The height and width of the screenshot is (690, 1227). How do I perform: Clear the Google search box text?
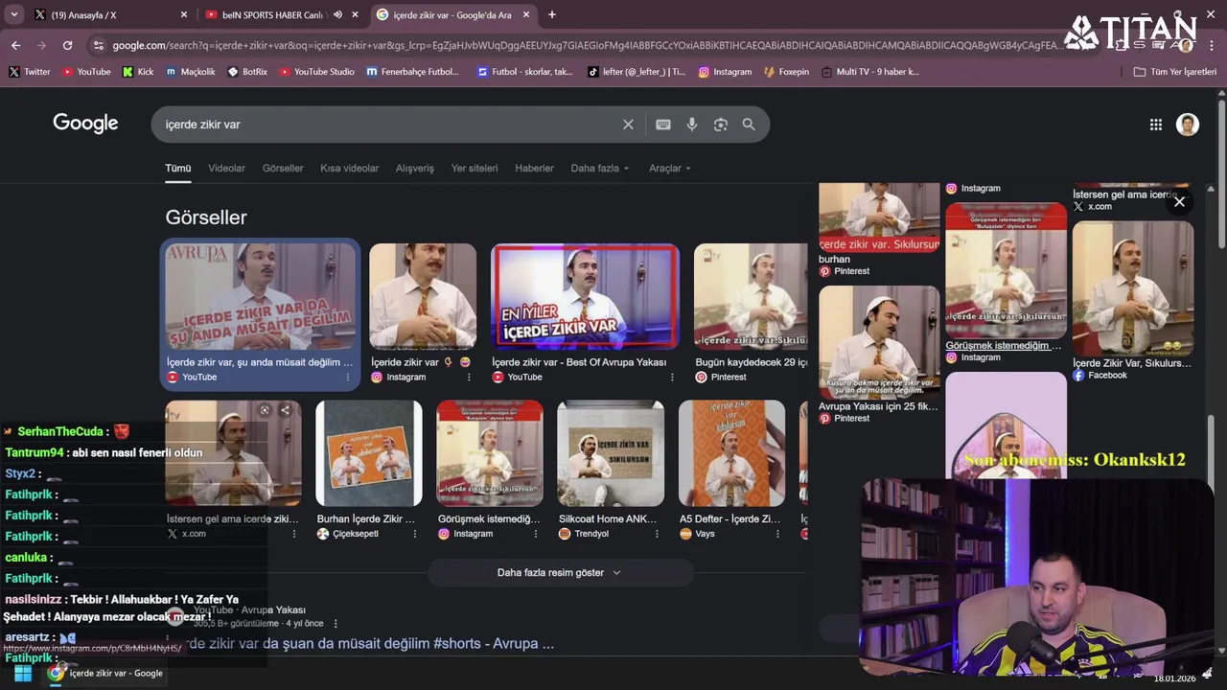pyautogui.click(x=628, y=125)
